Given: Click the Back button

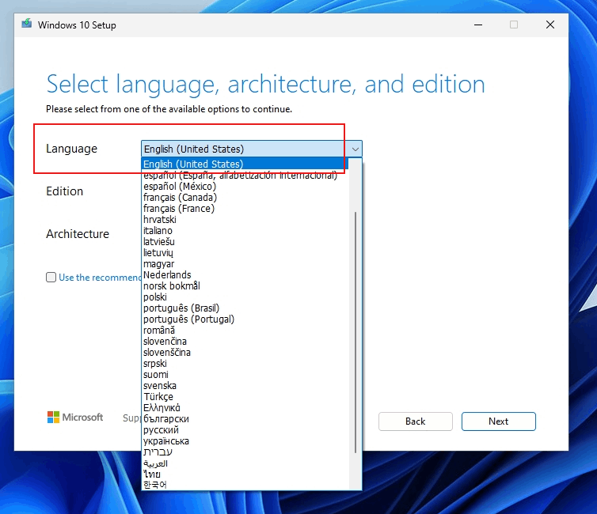Looking at the screenshot, I should click(416, 421).
